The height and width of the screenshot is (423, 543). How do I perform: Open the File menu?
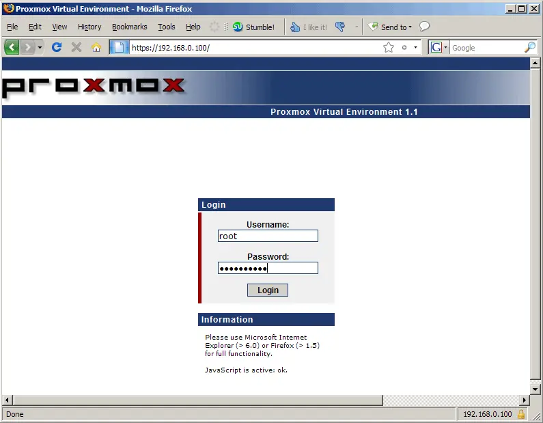click(12, 27)
